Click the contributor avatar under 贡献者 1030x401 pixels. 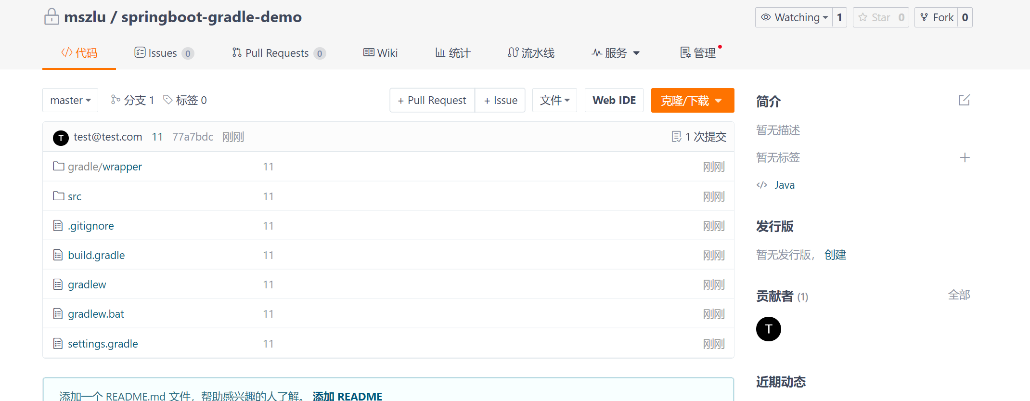coord(768,329)
